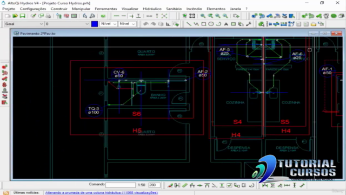
Task: Open the Ferramentas menu
Action: click(106, 9)
